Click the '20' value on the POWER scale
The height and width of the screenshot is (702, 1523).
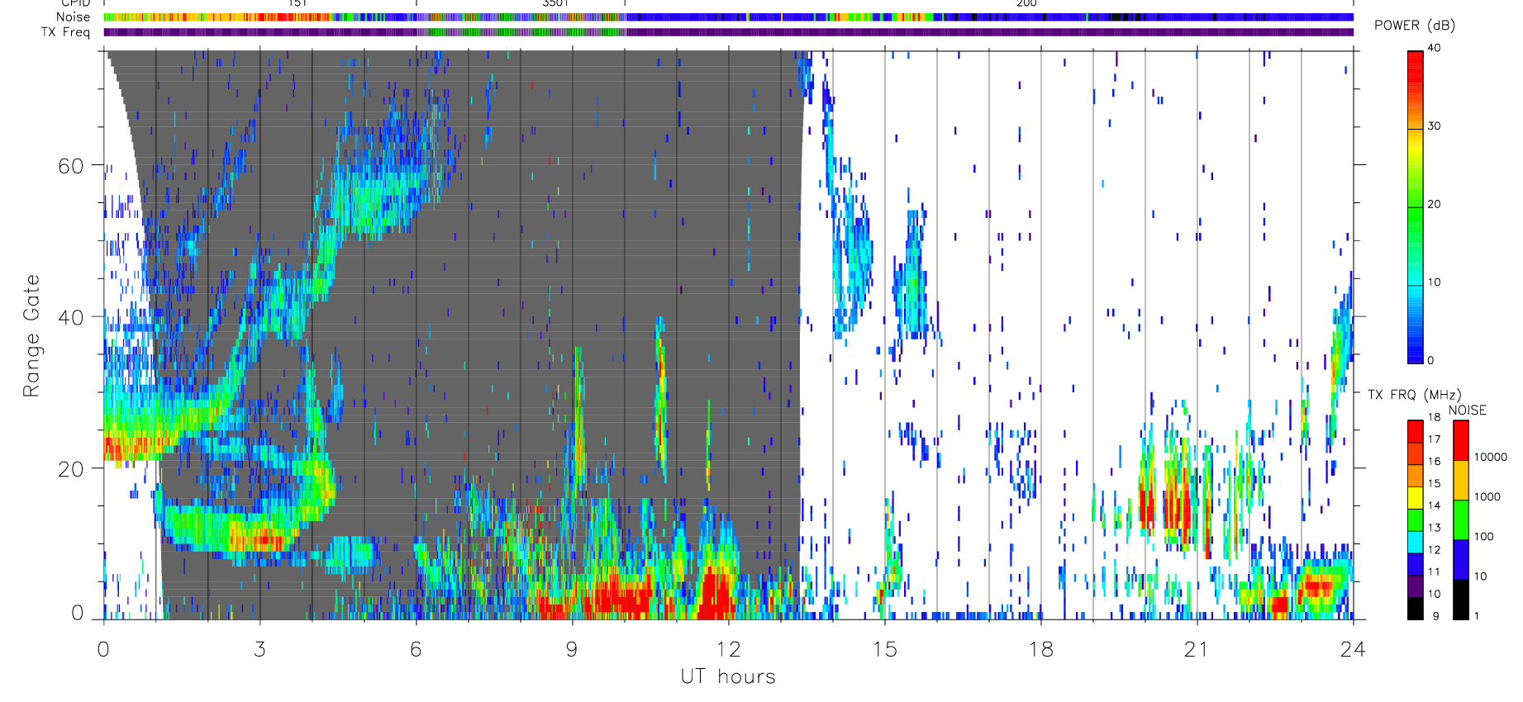1434,204
